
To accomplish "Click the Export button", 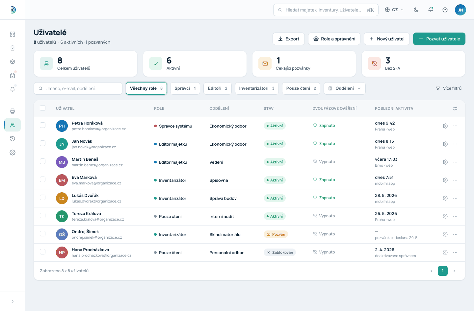I will (x=289, y=39).
